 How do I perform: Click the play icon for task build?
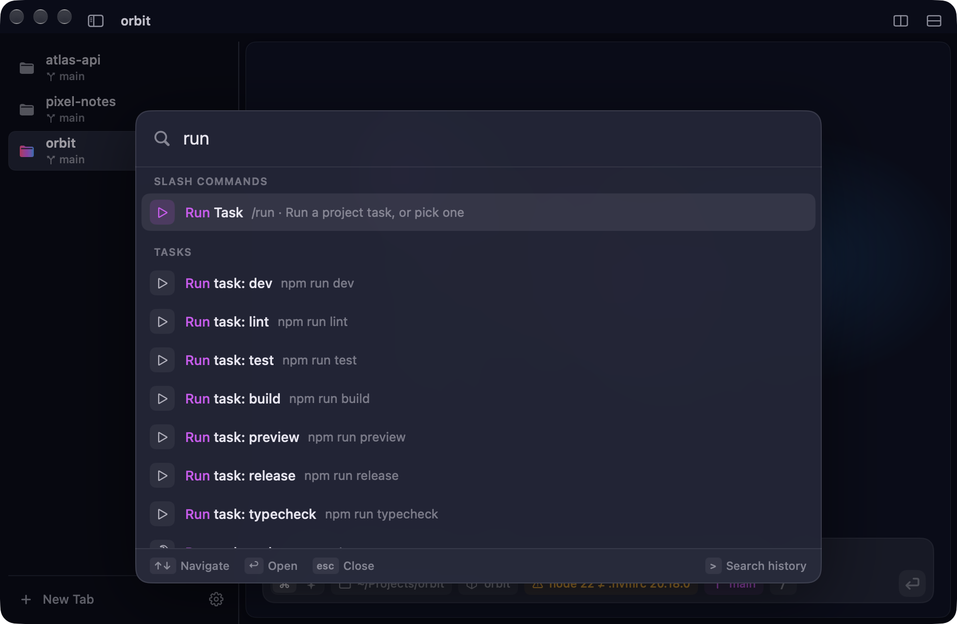pyautogui.click(x=162, y=399)
